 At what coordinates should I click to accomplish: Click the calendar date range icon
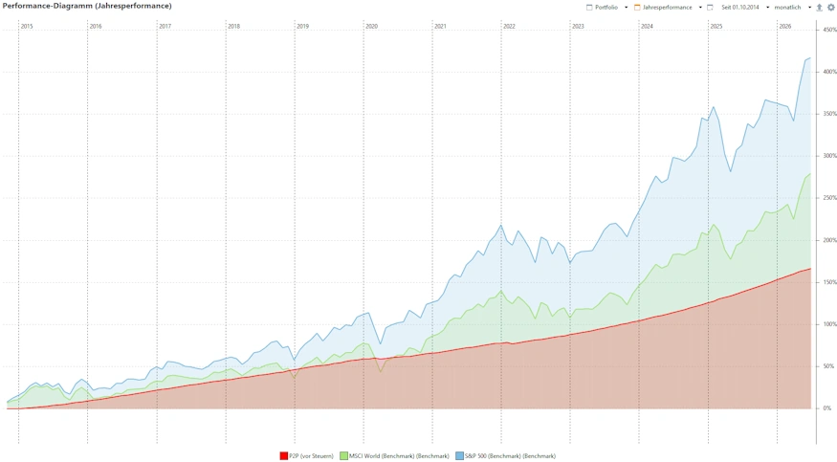[710, 8]
